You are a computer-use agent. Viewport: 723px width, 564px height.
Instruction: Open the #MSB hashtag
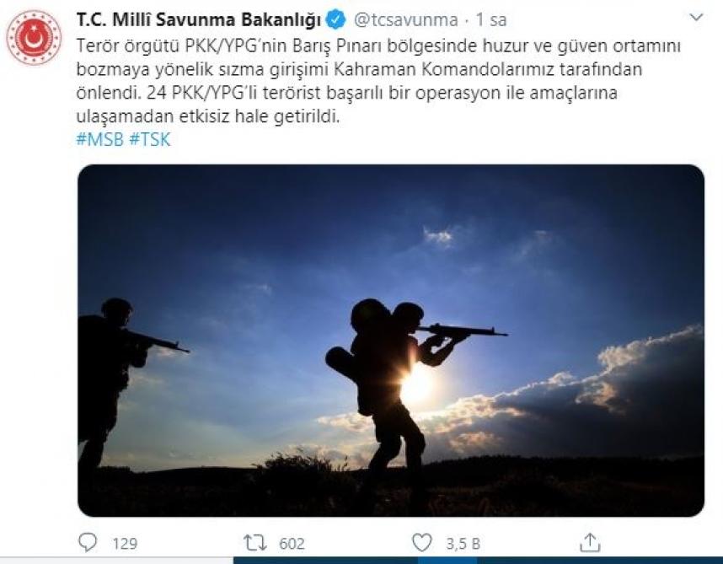pos(100,139)
